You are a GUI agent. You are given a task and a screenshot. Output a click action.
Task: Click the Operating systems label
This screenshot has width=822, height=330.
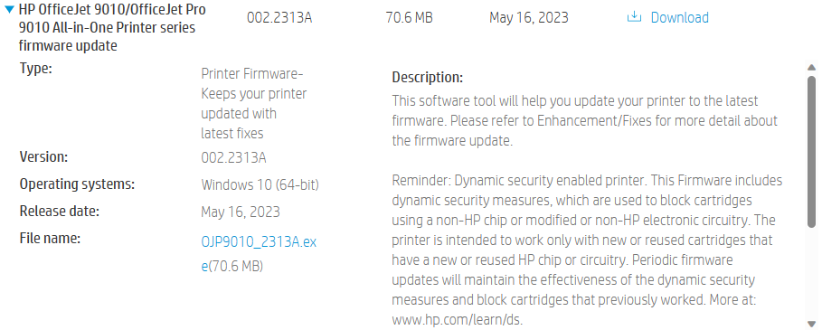[77, 184]
